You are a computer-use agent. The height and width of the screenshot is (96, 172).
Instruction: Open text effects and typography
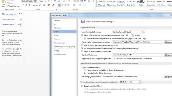[x=44, y=5]
